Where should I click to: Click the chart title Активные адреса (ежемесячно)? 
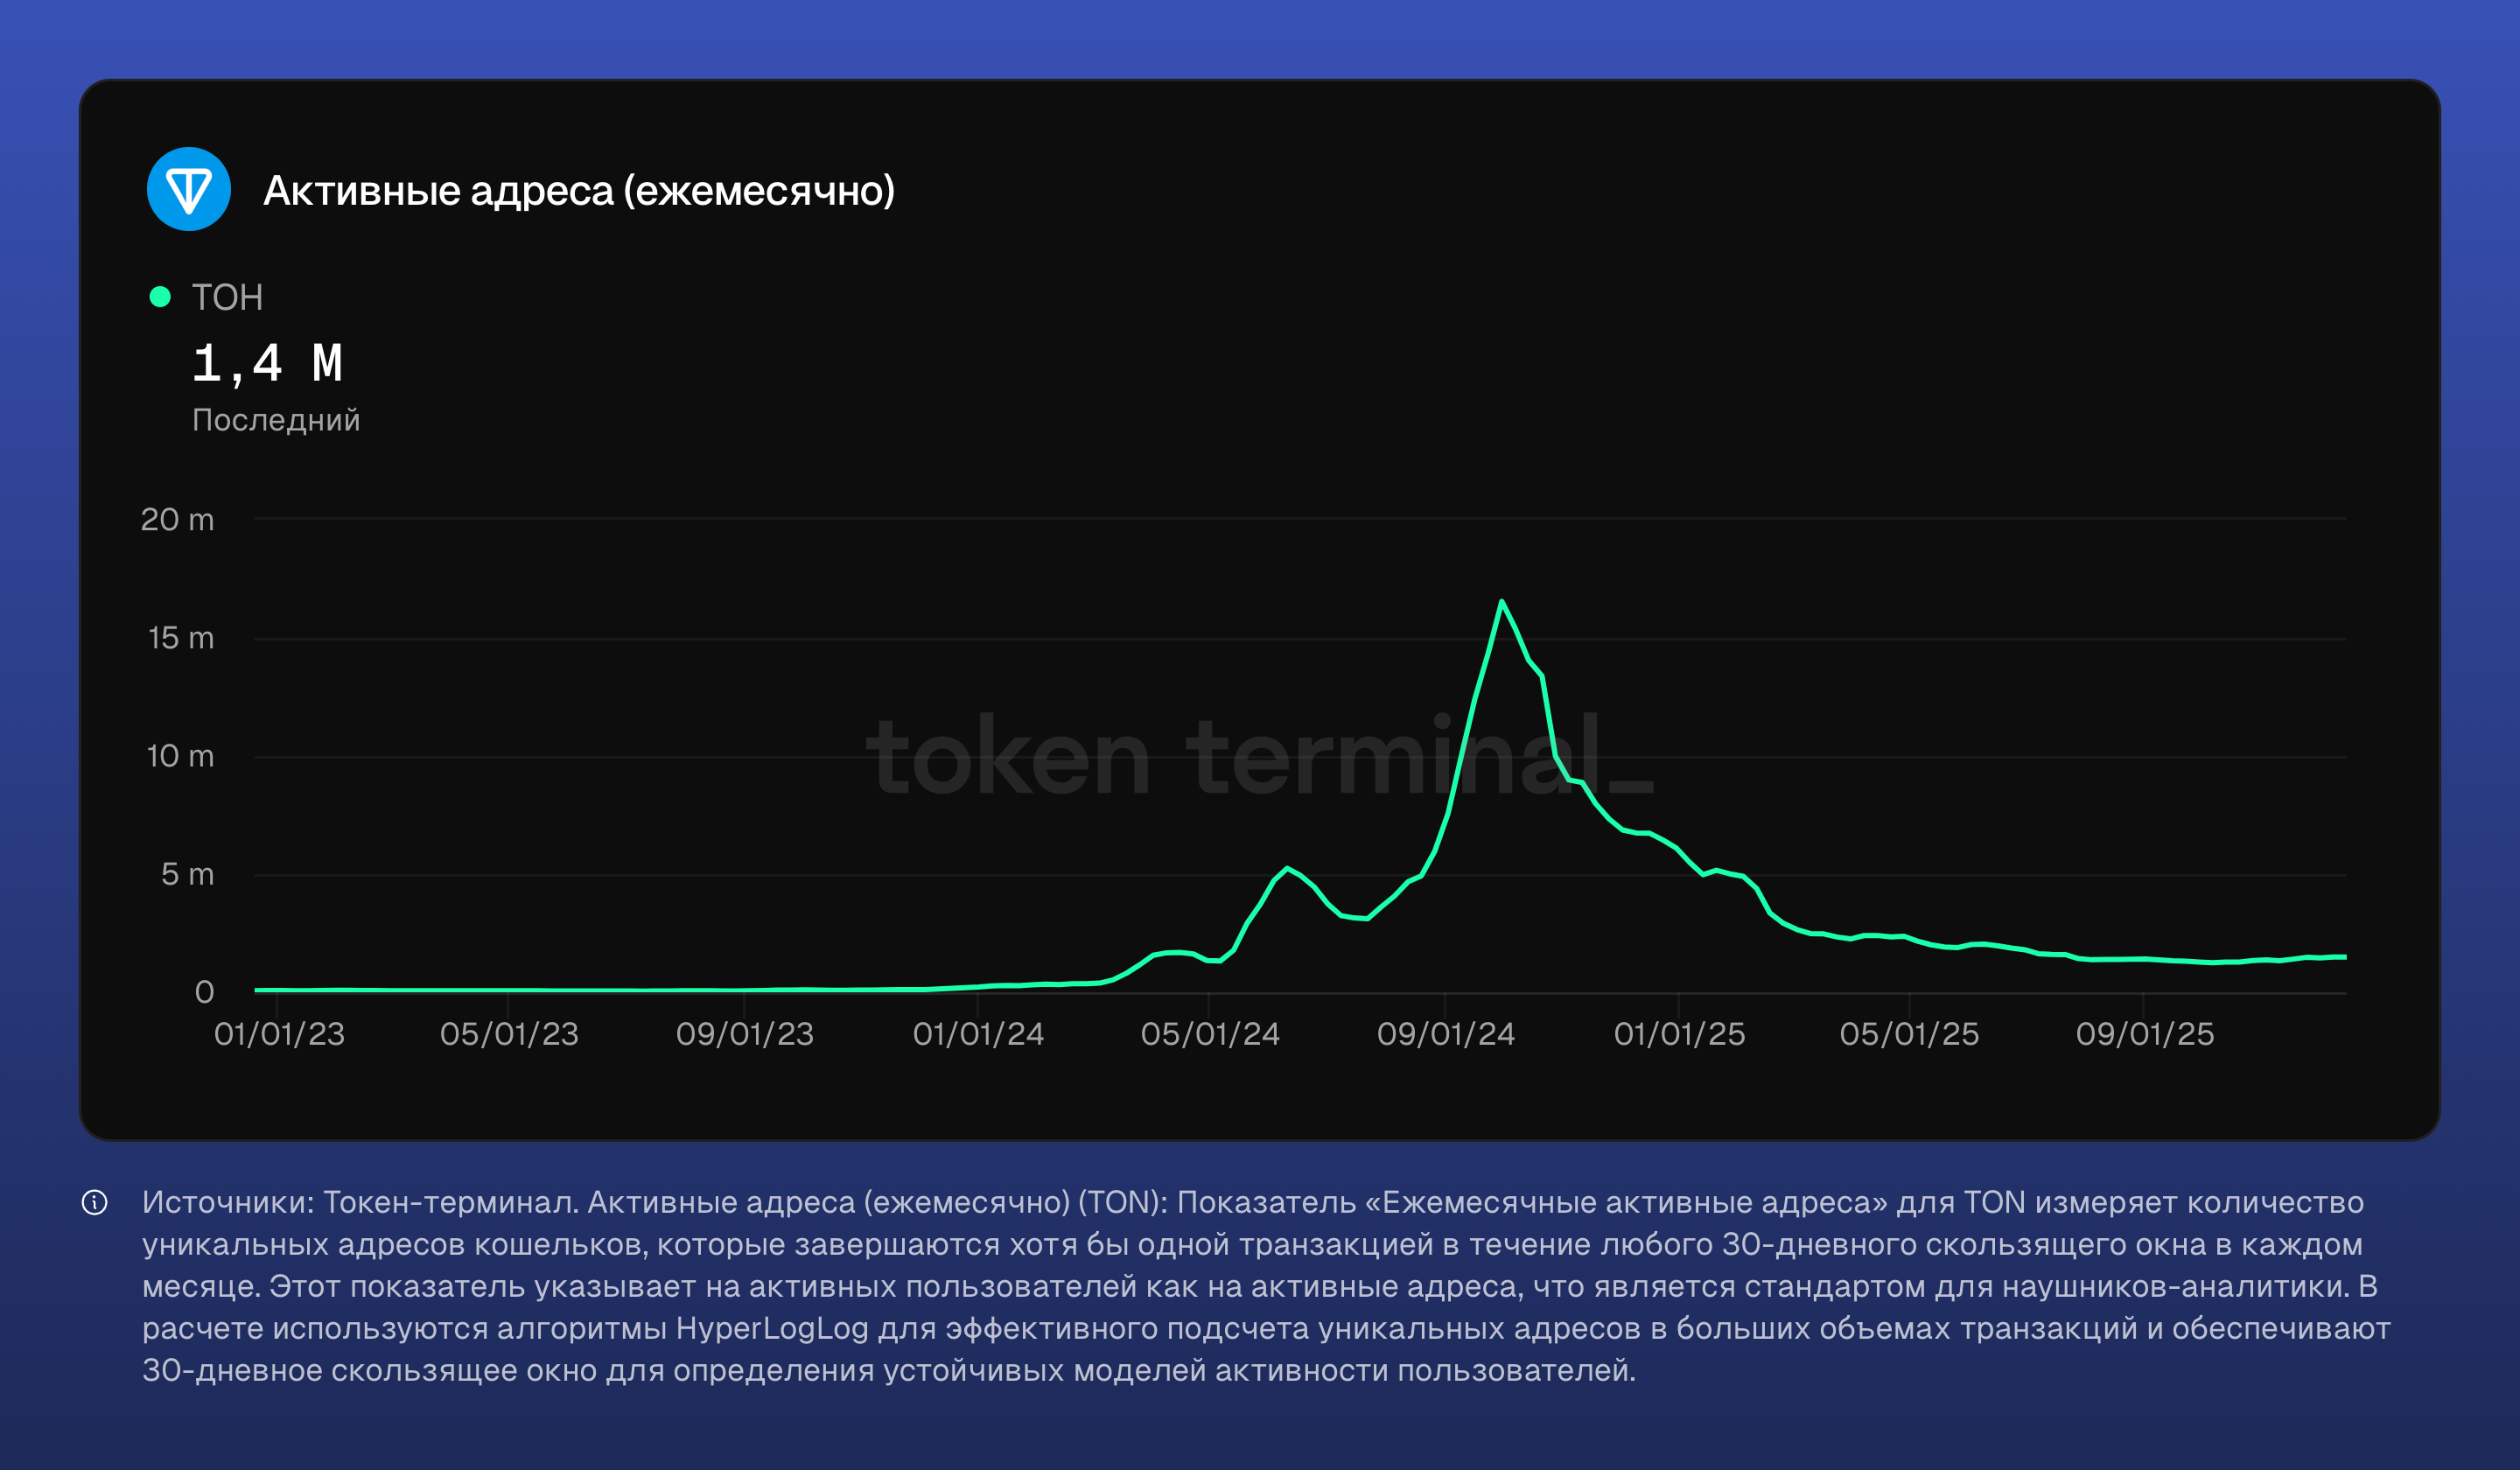579,190
